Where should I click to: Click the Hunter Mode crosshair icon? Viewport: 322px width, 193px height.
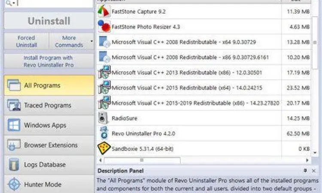[x=14, y=184]
